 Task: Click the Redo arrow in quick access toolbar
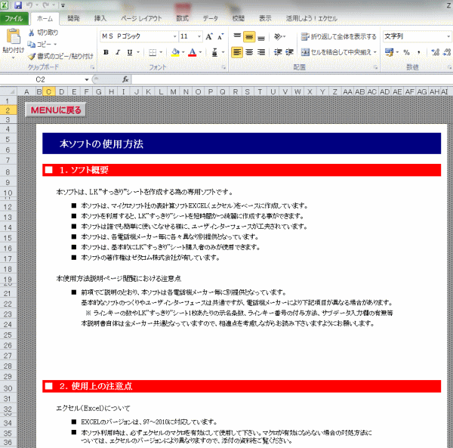45,5
